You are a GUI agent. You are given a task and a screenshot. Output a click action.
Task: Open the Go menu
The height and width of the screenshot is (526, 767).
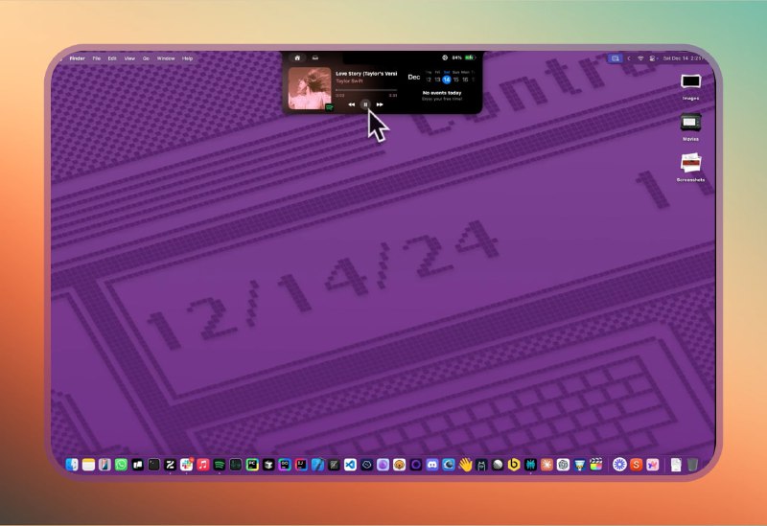coord(146,58)
